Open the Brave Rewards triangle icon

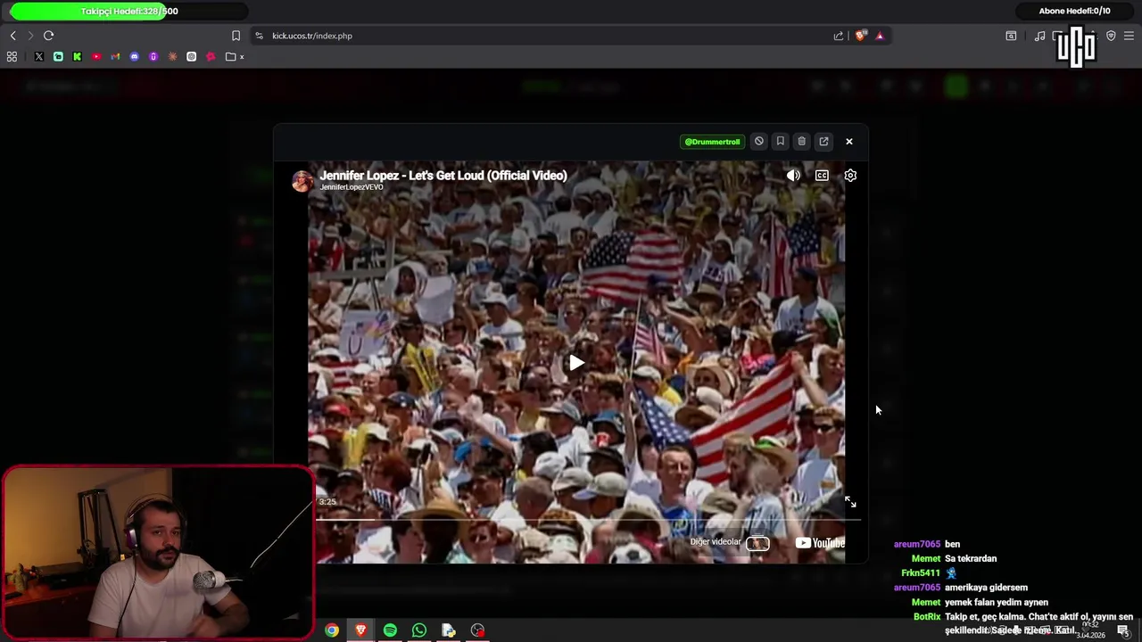[880, 36]
